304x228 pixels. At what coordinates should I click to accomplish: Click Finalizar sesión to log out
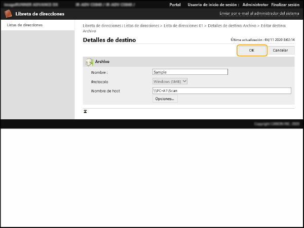pyautogui.click(x=286, y=4)
